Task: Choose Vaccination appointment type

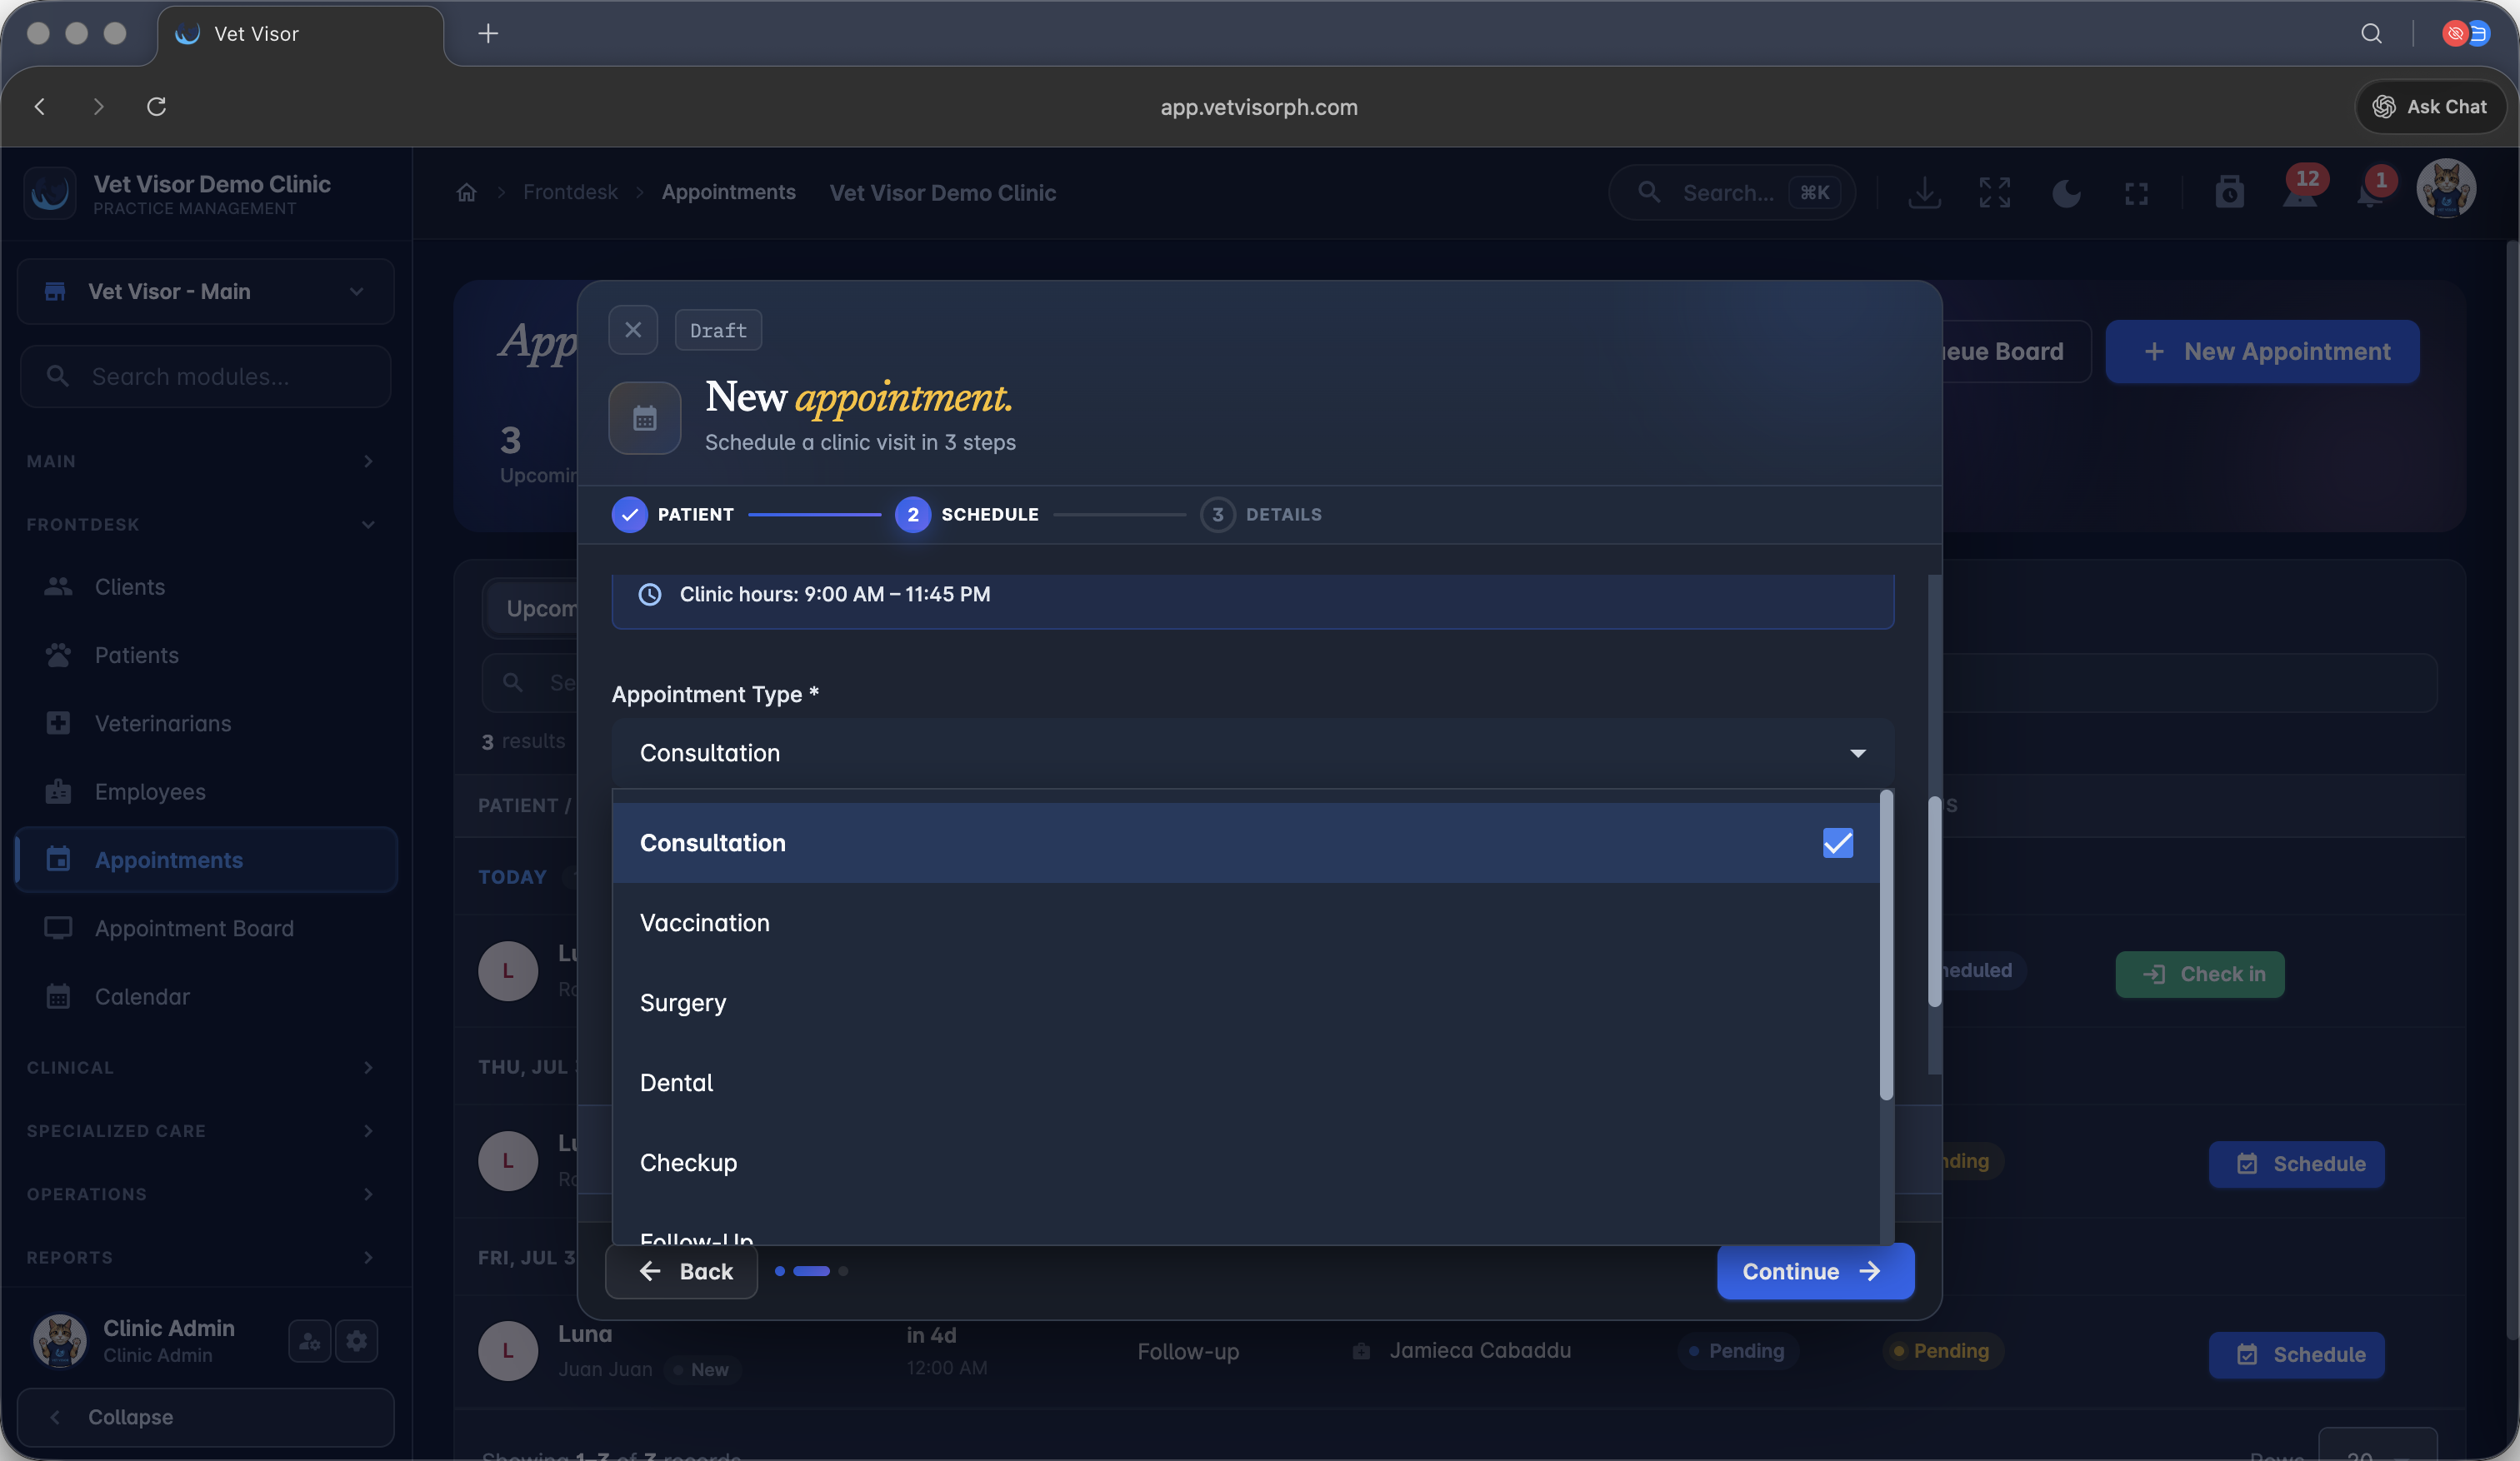Action: 1246,922
